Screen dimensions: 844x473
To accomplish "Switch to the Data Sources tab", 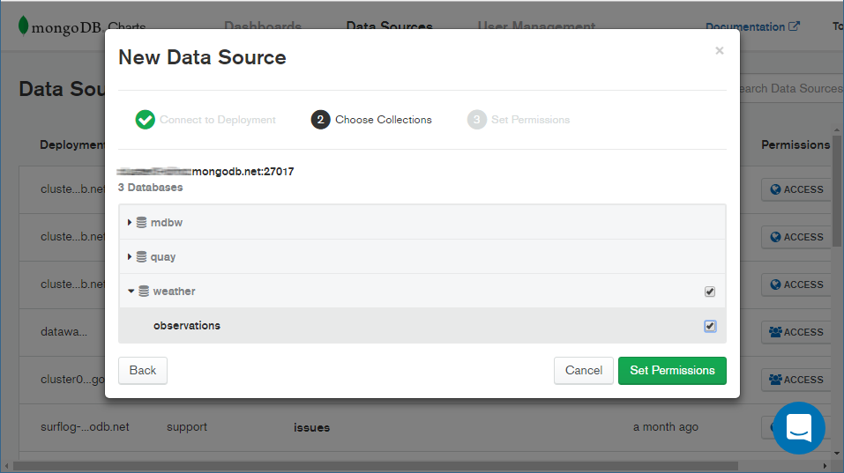I will (389, 26).
